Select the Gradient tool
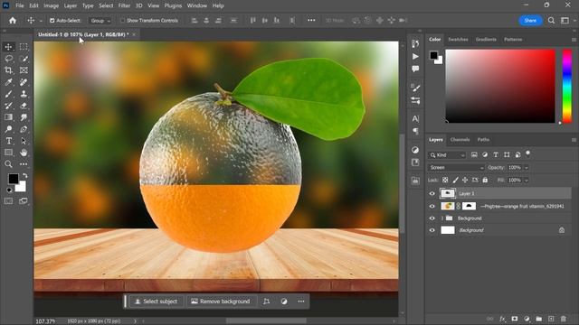The image size is (579, 325). [x=8, y=117]
